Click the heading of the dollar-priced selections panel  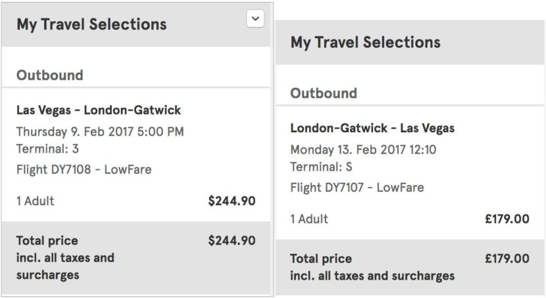click(x=91, y=24)
